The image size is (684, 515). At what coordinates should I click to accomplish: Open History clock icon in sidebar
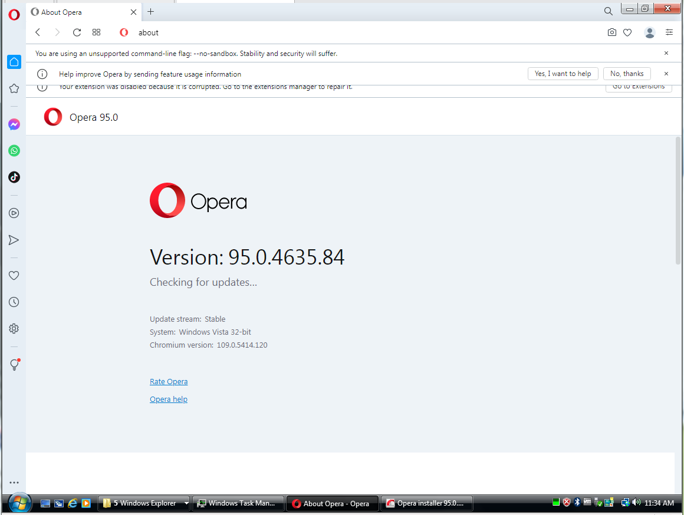point(14,302)
